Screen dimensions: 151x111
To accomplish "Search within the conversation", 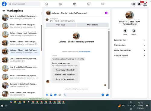I will (134, 31).
